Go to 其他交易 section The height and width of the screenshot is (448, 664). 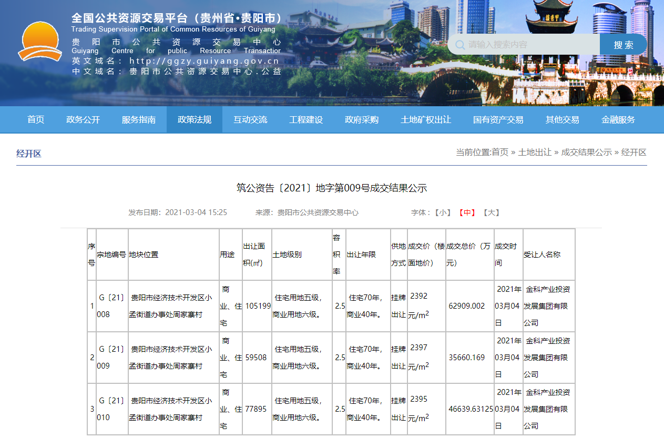coord(563,120)
